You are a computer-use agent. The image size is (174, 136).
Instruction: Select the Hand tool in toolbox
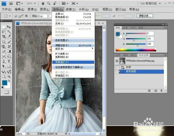[x=4, y=76]
